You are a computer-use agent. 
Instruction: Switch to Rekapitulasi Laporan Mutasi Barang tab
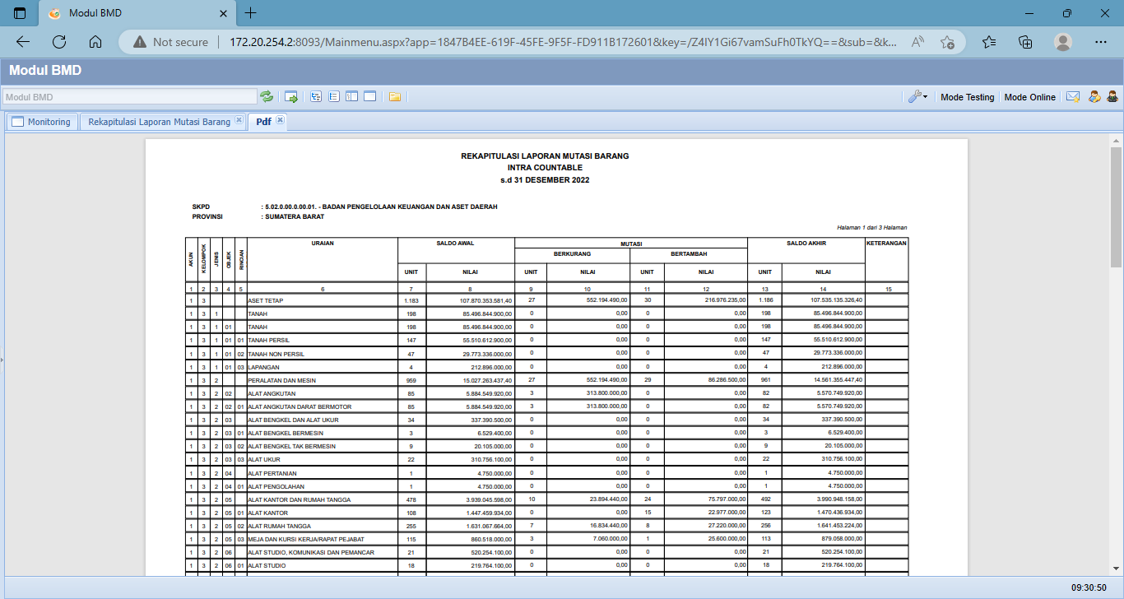pyautogui.click(x=159, y=122)
